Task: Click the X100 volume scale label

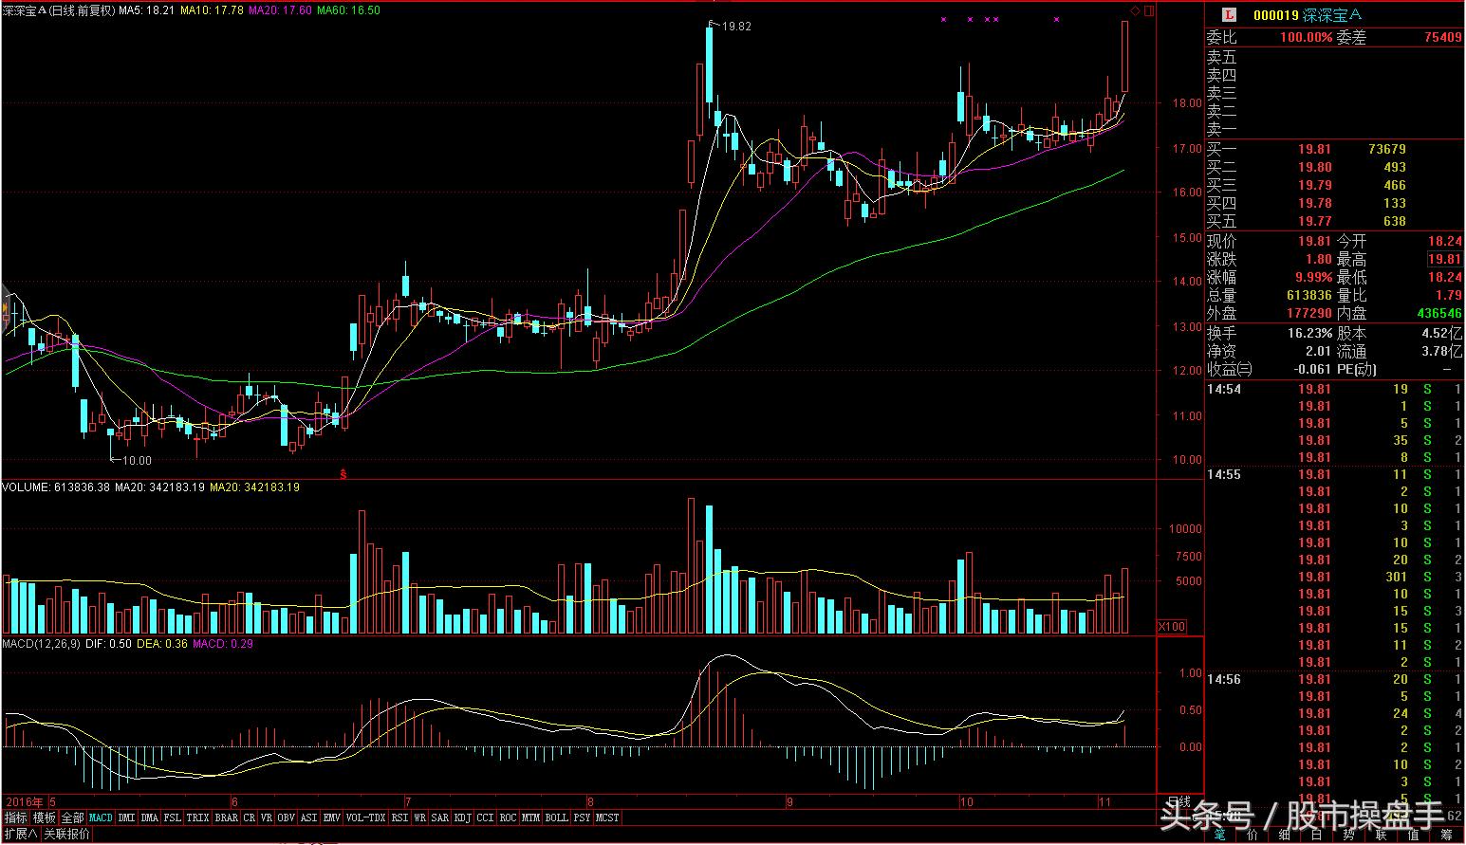Action: (1172, 627)
